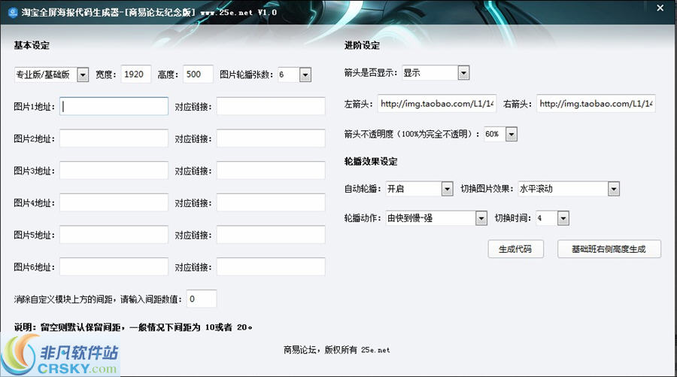Focus the 图片4地址 input field
Image resolution: width=677 pixels, height=377 pixels.
click(114, 202)
